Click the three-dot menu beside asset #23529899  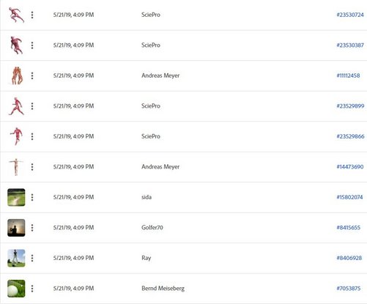click(x=32, y=106)
